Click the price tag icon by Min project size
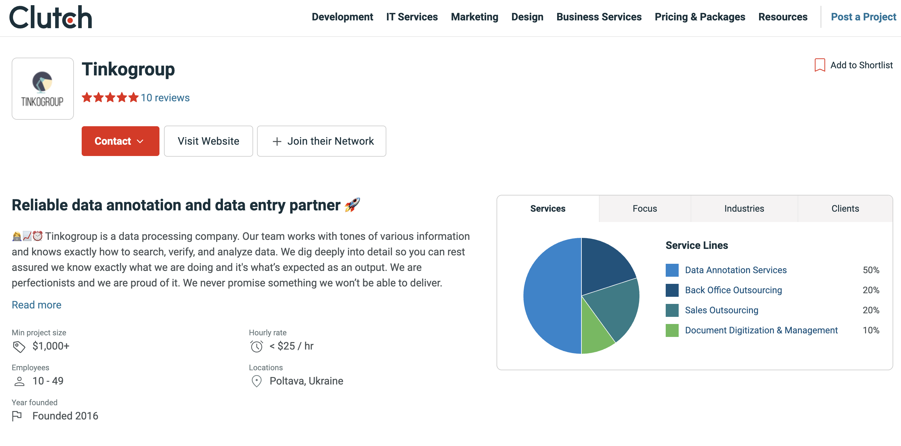Viewport: 901px width, 446px height. click(19, 346)
